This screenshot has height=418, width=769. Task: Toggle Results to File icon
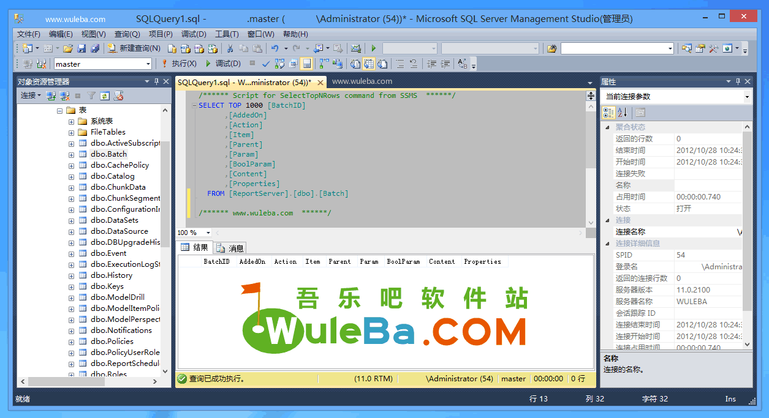382,64
